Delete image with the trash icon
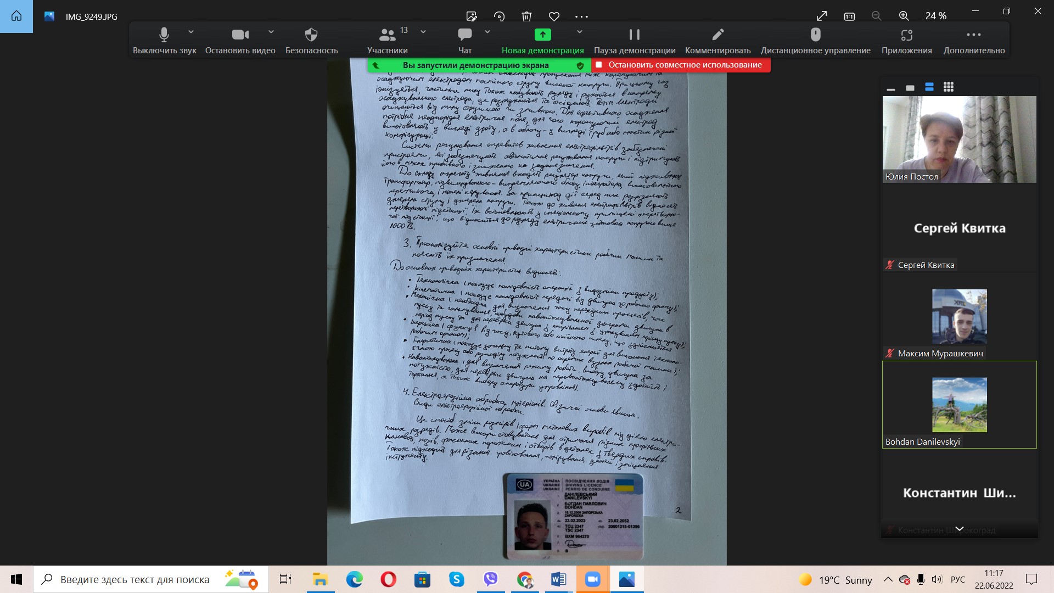1054x593 pixels. (x=526, y=16)
